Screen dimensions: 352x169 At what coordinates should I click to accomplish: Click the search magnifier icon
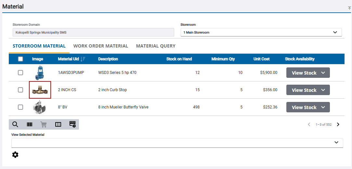click(x=15, y=124)
